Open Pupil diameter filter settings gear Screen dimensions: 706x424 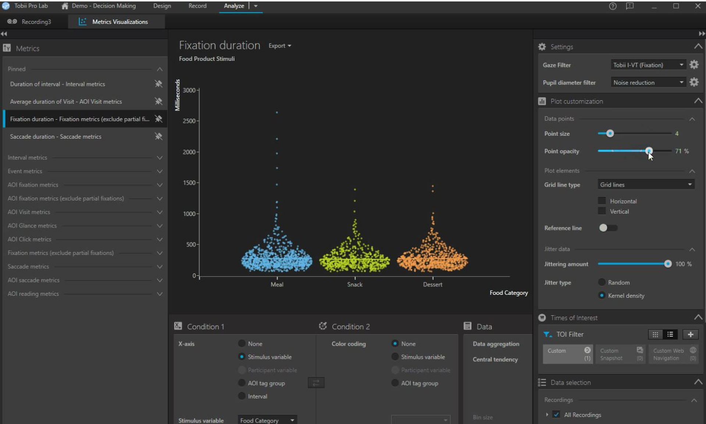[x=694, y=82]
